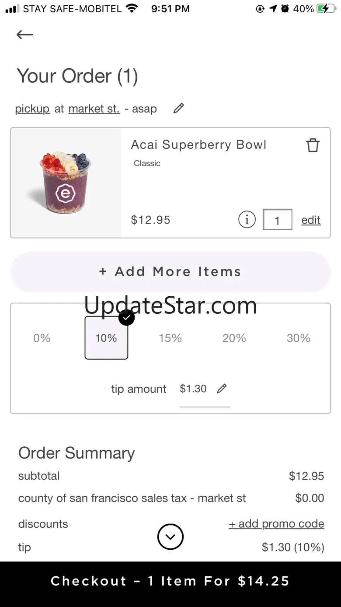Select the 20% tip option

[234, 338]
